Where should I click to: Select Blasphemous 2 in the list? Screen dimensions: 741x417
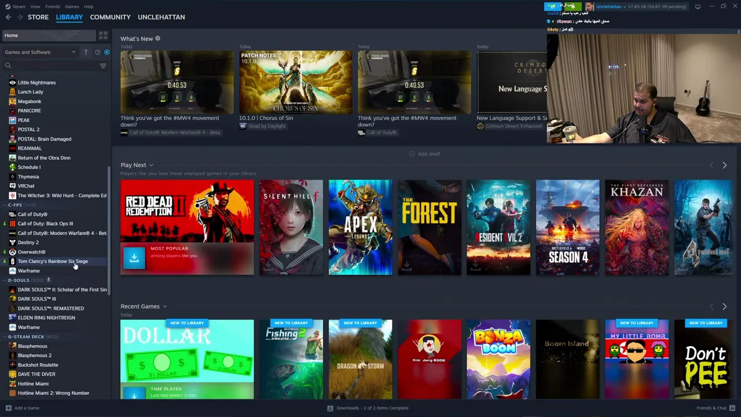click(x=35, y=356)
